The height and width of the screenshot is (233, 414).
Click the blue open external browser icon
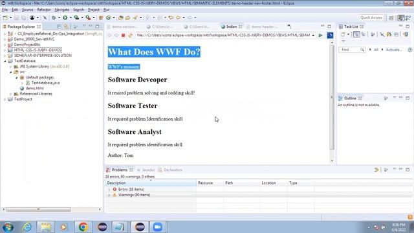tap(330, 35)
